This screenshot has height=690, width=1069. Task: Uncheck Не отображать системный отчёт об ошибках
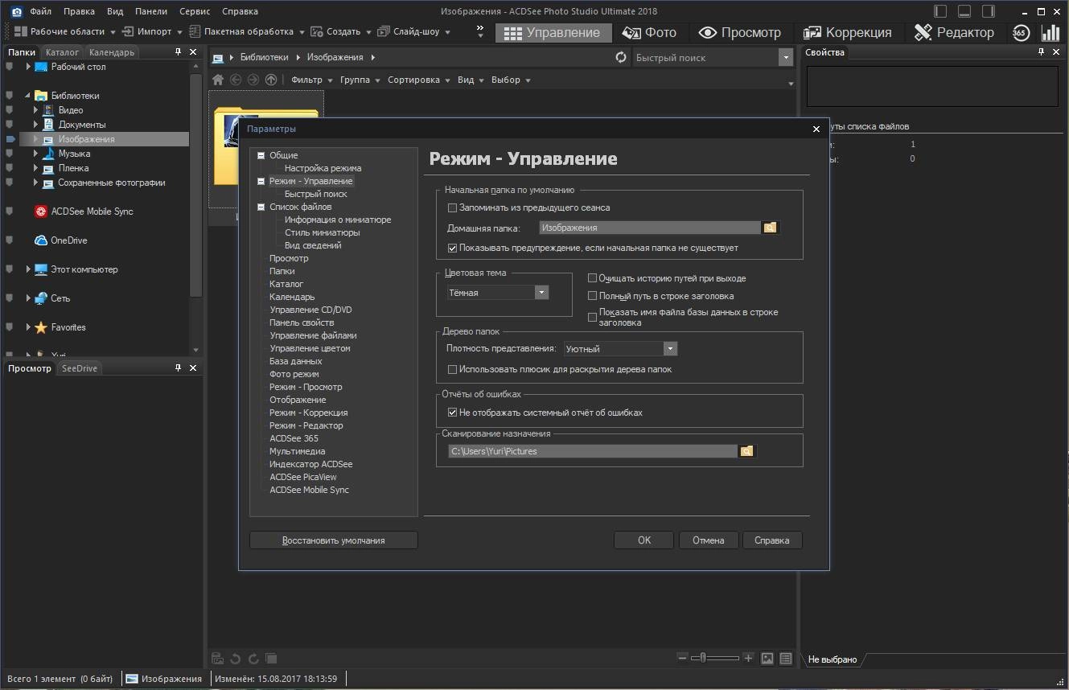point(452,413)
